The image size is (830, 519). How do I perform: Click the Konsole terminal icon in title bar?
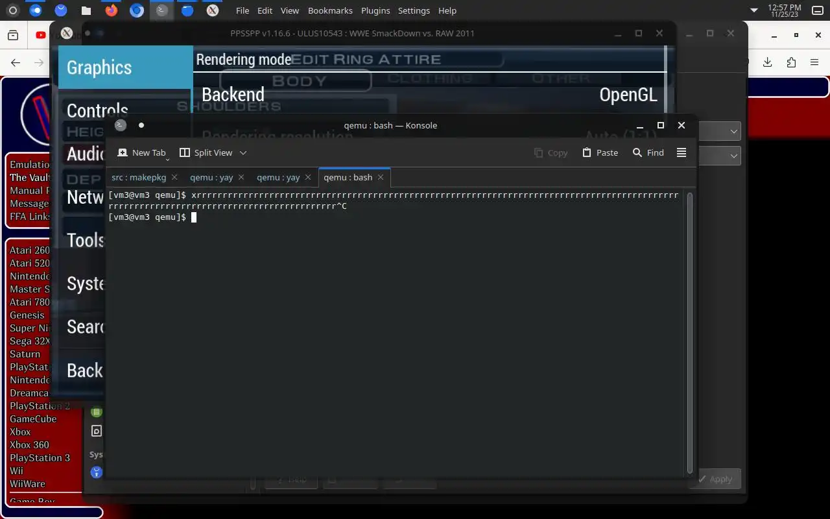(x=120, y=125)
